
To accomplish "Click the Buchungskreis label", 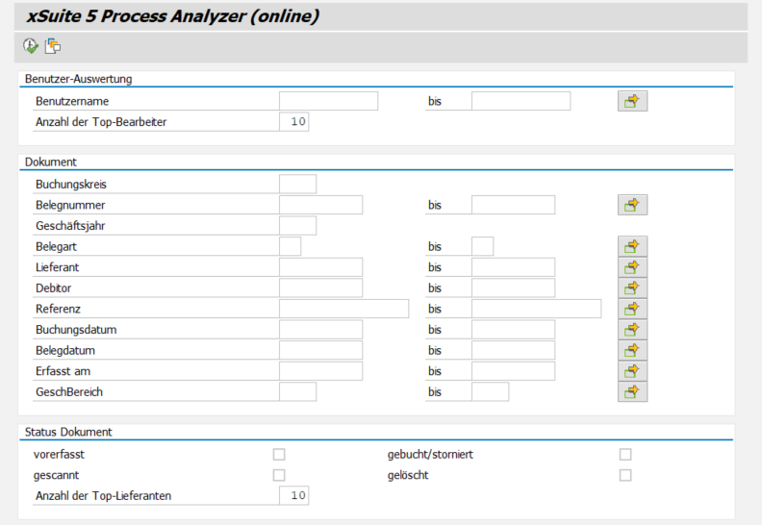I will click(71, 184).
